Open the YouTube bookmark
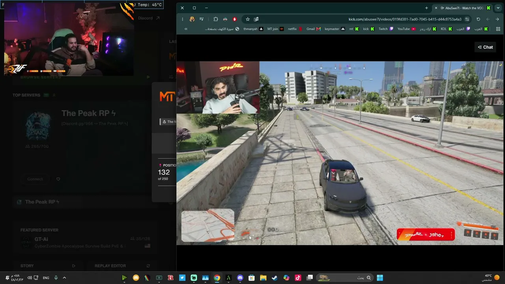Image resolution: width=505 pixels, height=284 pixels. pos(406,29)
